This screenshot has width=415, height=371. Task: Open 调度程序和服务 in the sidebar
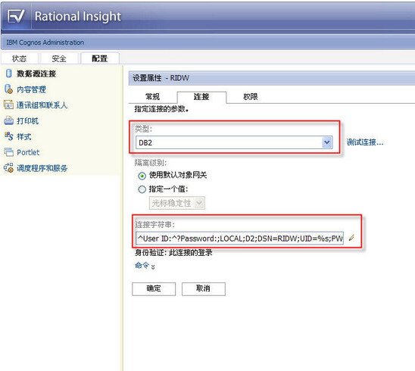click(x=42, y=168)
